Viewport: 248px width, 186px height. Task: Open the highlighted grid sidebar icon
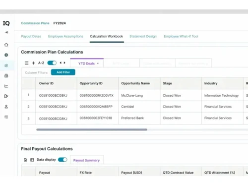6,65
